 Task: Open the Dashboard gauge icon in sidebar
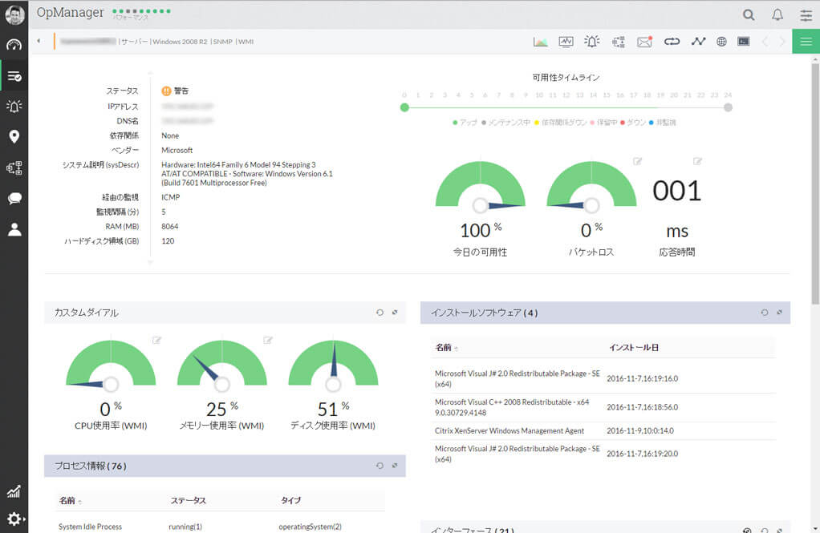pos(14,45)
